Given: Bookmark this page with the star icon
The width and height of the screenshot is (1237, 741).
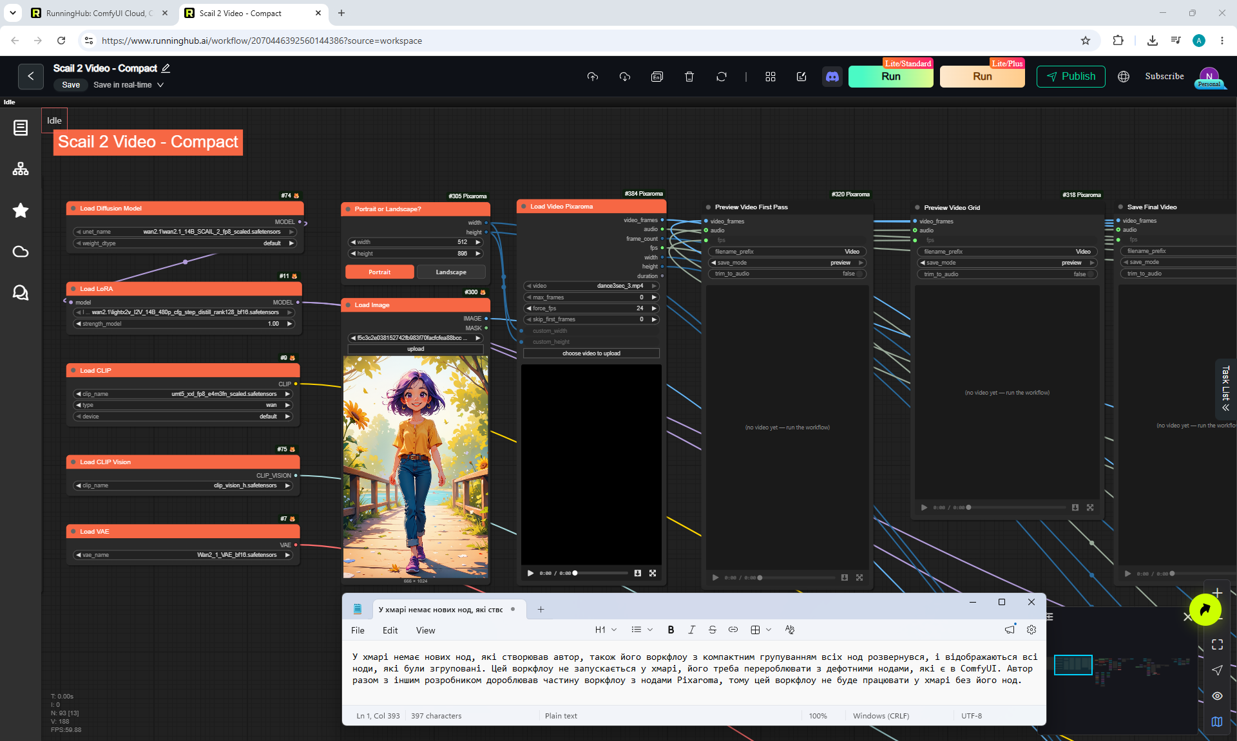Looking at the screenshot, I should (x=1086, y=41).
